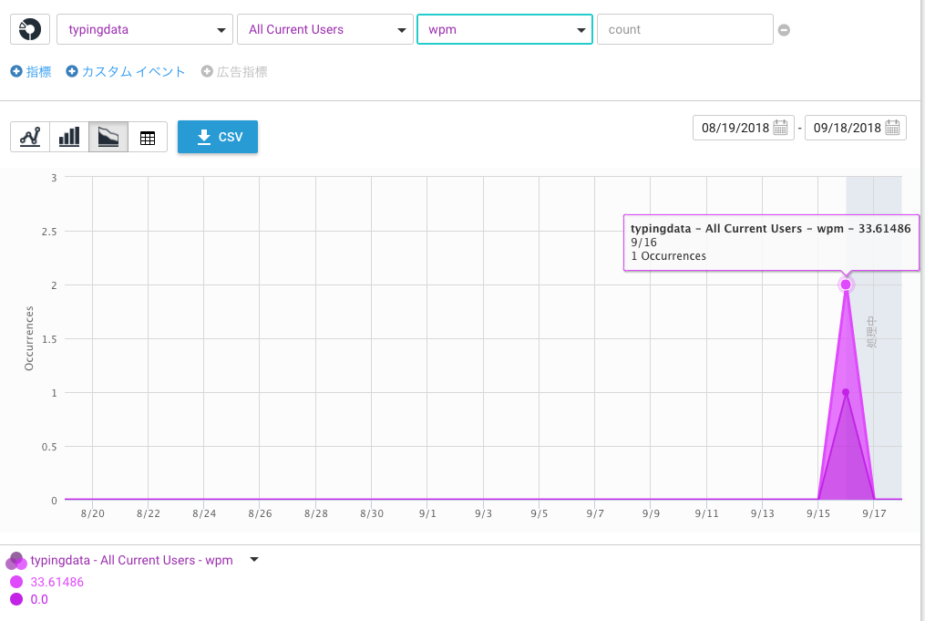This screenshot has width=925, height=621.
Task: Switch to line chart view
Action: [30, 137]
